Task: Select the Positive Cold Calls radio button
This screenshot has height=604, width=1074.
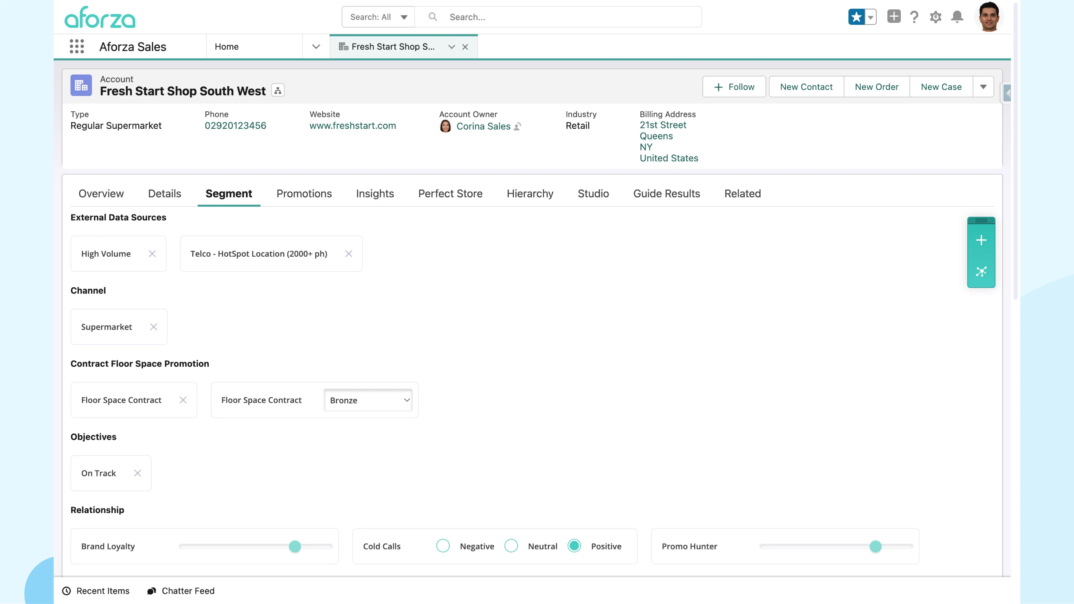Action: [574, 546]
